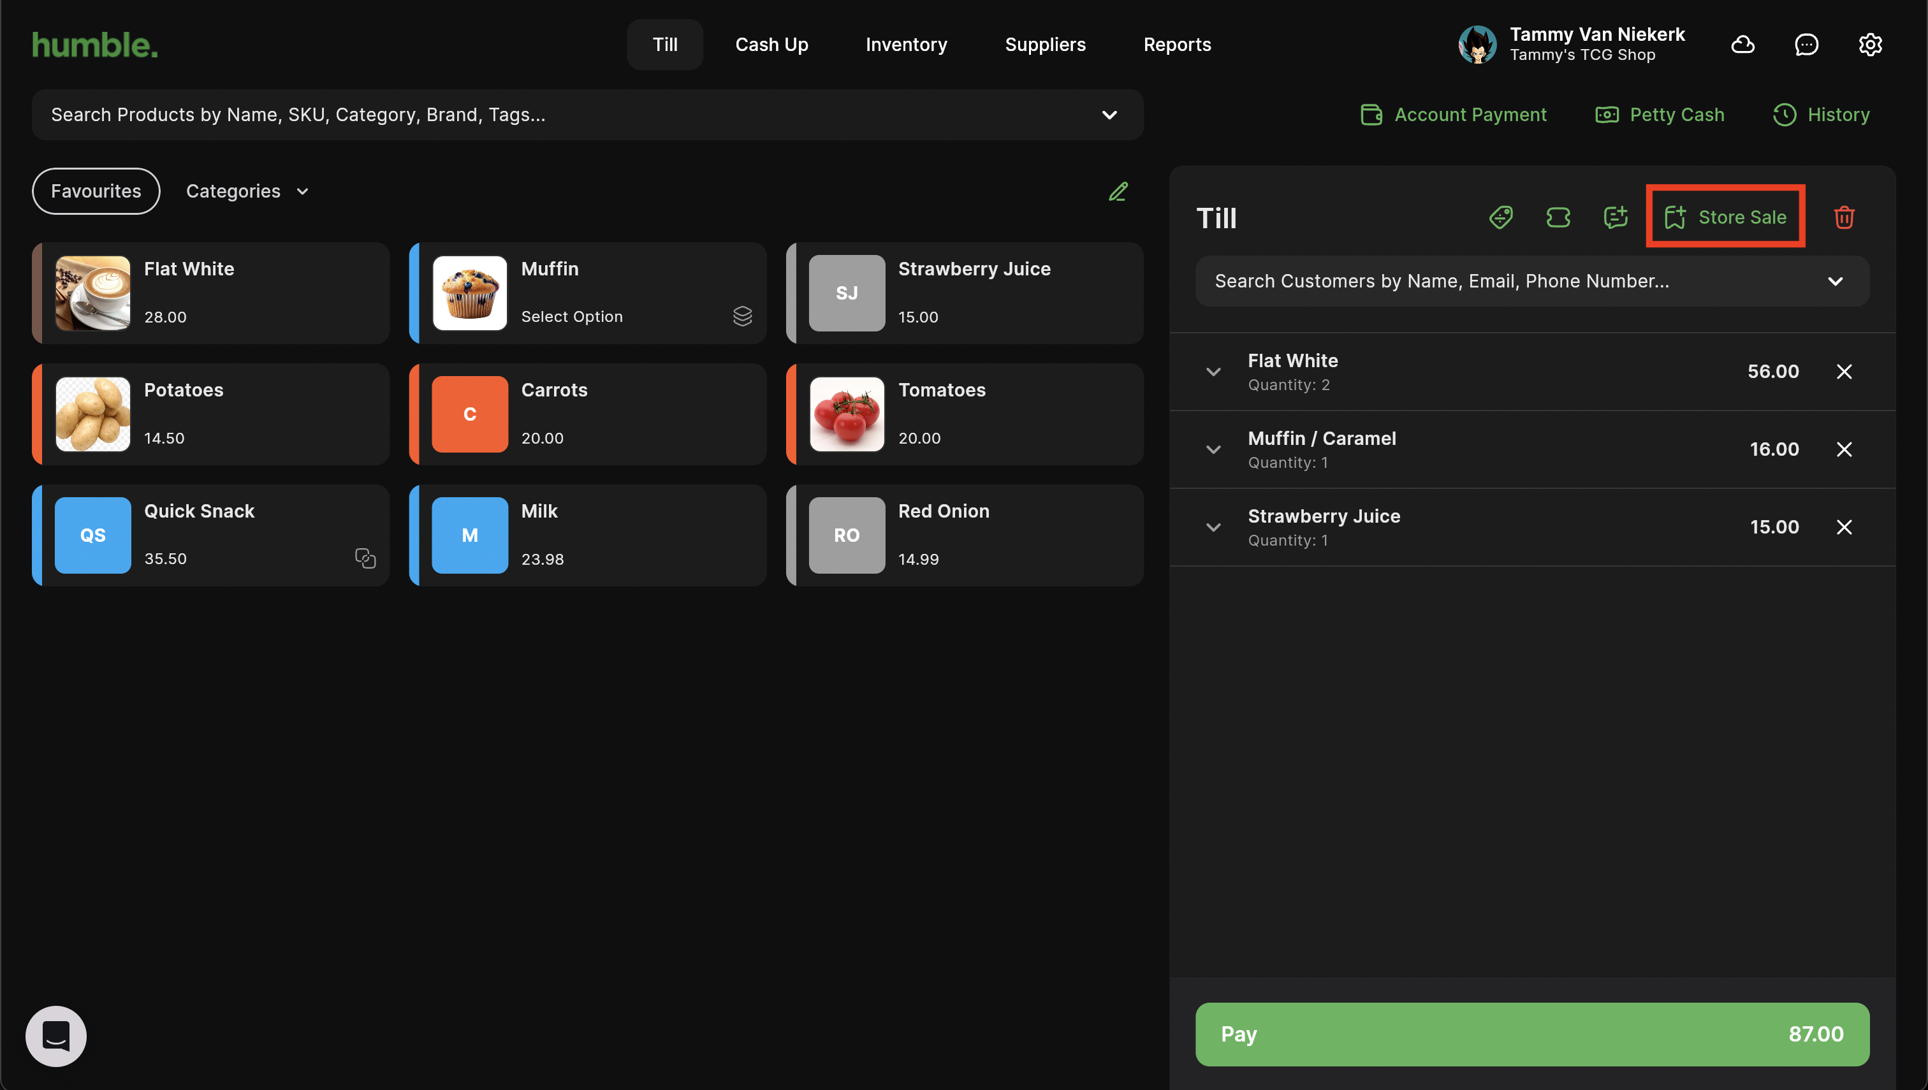Image resolution: width=1928 pixels, height=1090 pixels.
Task: Click the add note icon in Till panel
Action: click(x=1616, y=217)
